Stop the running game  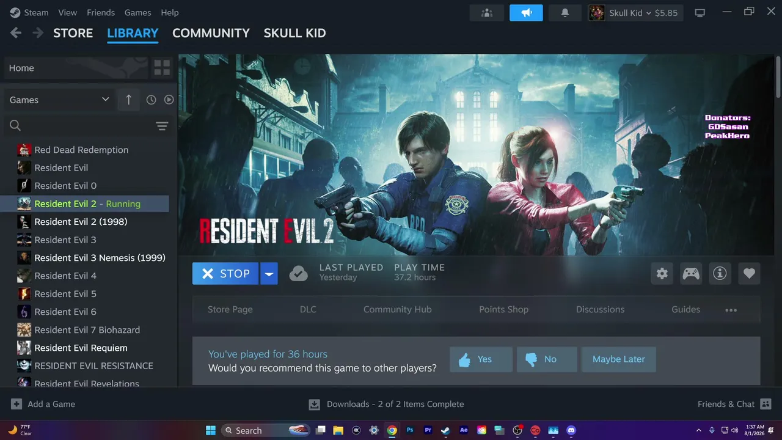(x=226, y=273)
